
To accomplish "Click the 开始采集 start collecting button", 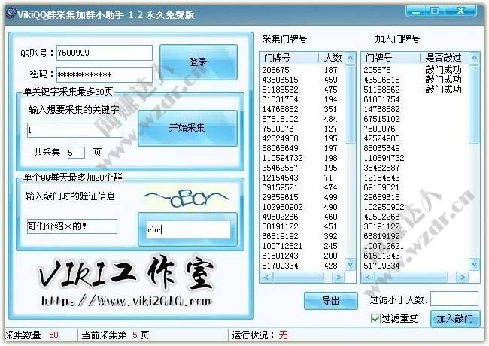I will click(x=187, y=128).
